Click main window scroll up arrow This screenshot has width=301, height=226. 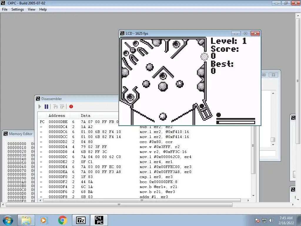[298, 15]
